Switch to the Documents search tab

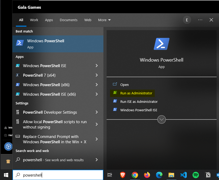coord(69,20)
